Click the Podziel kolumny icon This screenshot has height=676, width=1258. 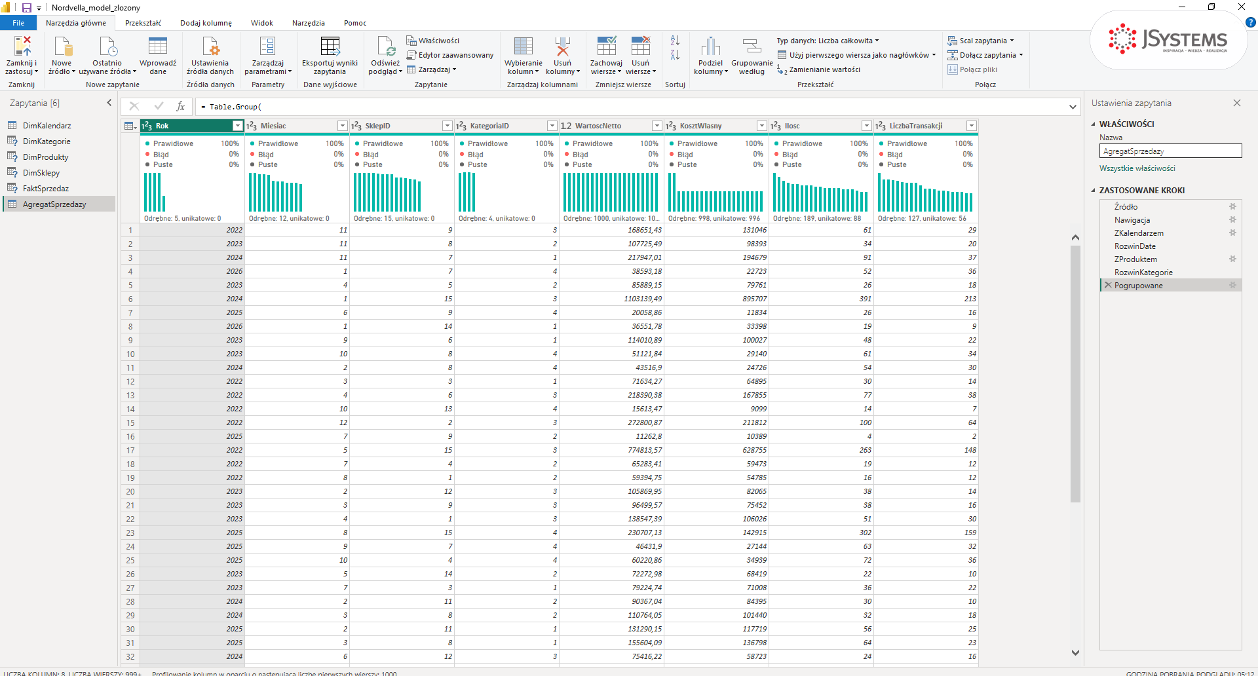[710, 47]
